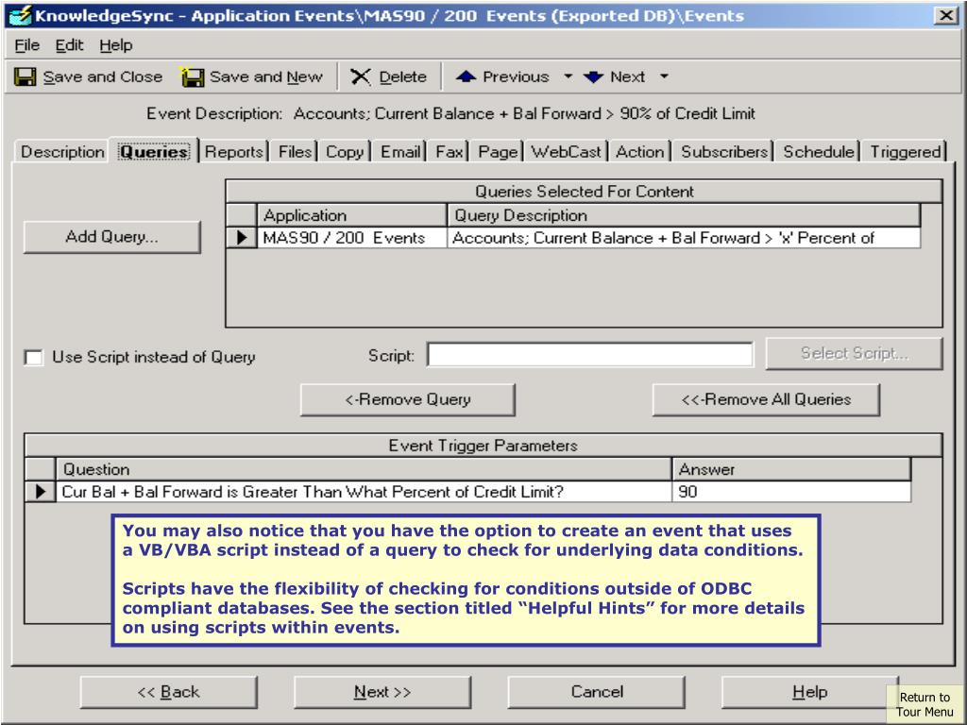This screenshot has height=725, width=967.
Task: Click the Back button
Action: [168, 692]
